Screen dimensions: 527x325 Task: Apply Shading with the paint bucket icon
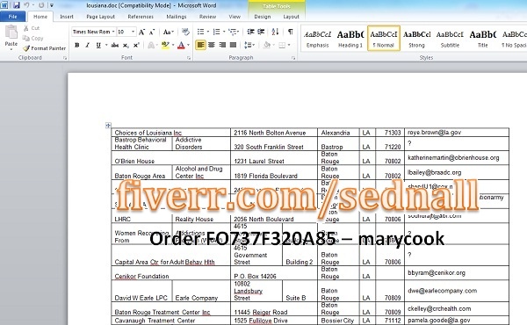tap(267, 45)
